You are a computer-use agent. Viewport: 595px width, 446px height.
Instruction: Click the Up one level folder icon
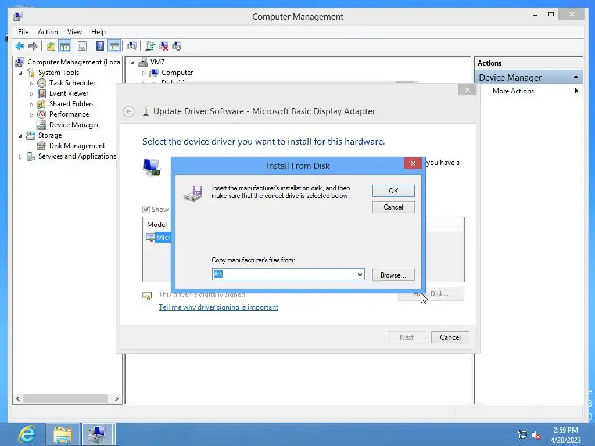[51, 46]
